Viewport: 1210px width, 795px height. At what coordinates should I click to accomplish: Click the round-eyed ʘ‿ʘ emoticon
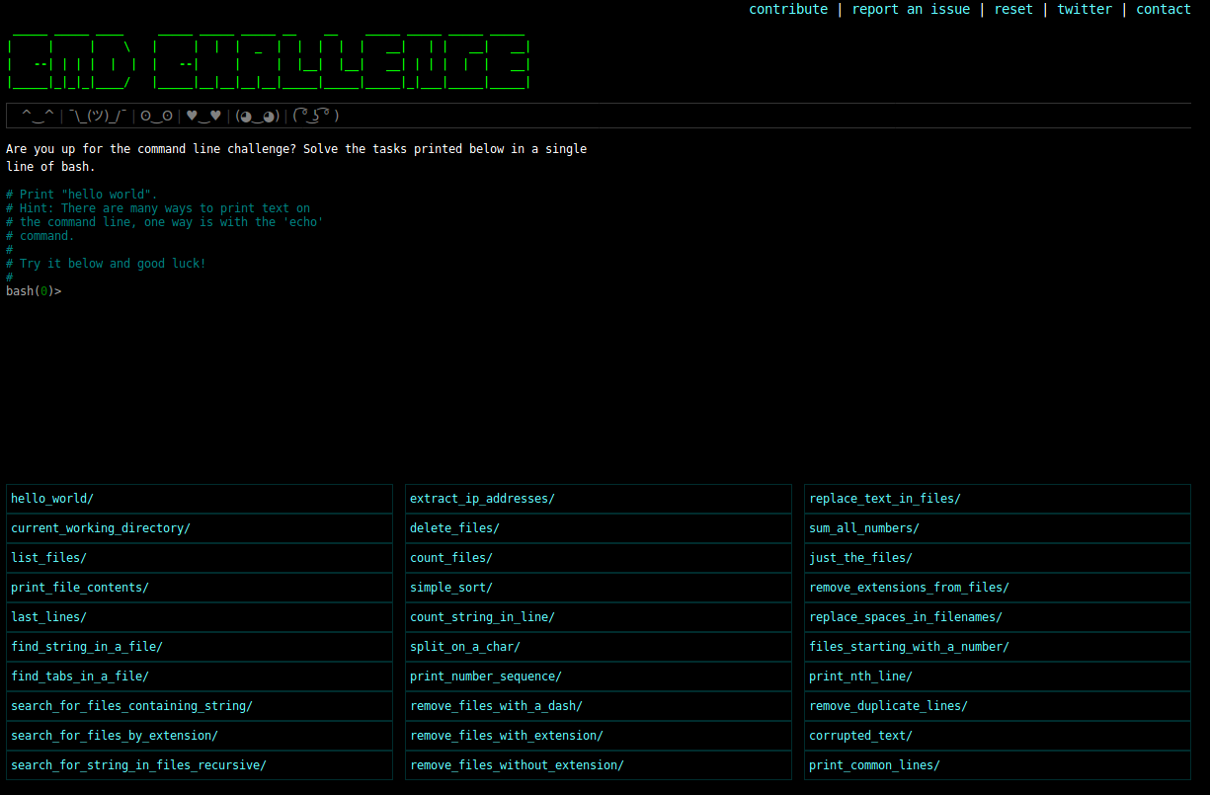[x=157, y=116]
